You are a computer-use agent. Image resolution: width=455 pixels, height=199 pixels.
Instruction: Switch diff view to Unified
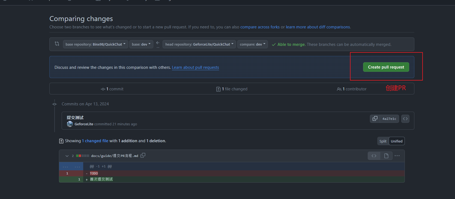[x=397, y=141]
